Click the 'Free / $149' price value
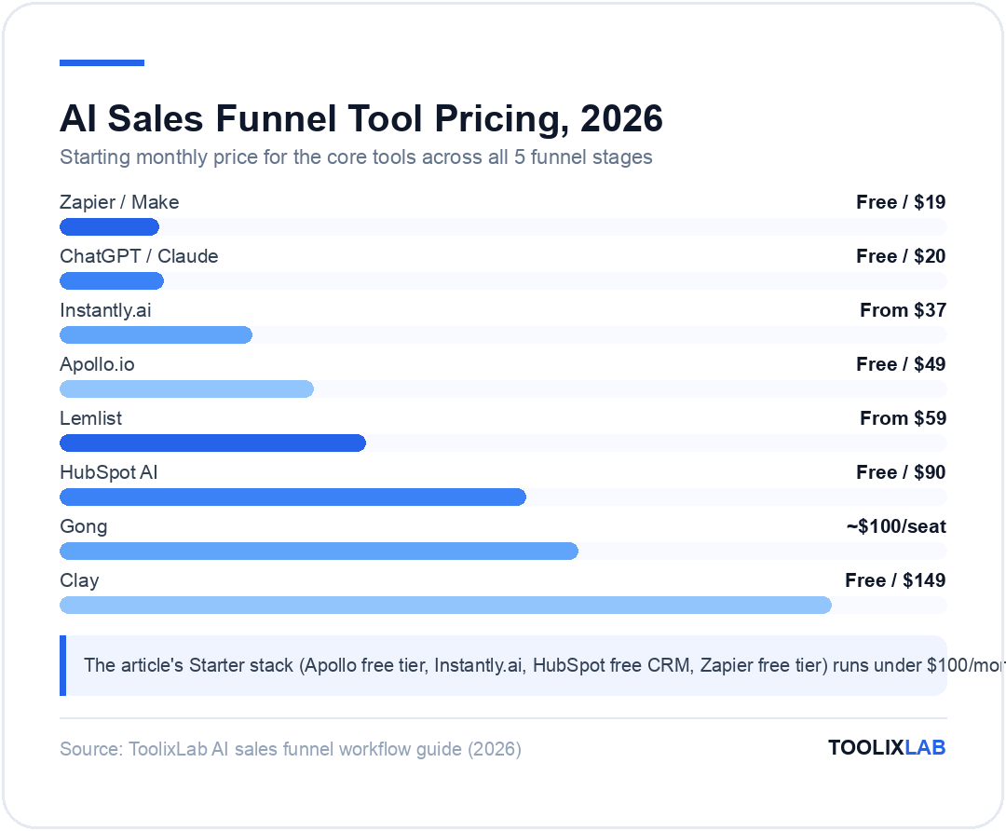This screenshot has height=831, width=1006. click(895, 580)
